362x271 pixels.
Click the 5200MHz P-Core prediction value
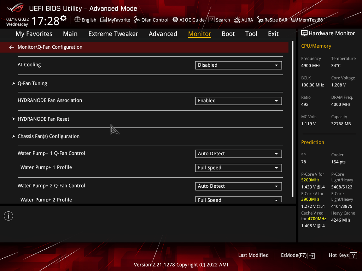(x=310, y=180)
